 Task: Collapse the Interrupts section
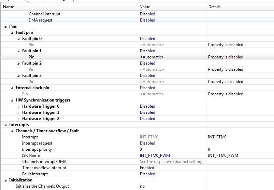6,125
